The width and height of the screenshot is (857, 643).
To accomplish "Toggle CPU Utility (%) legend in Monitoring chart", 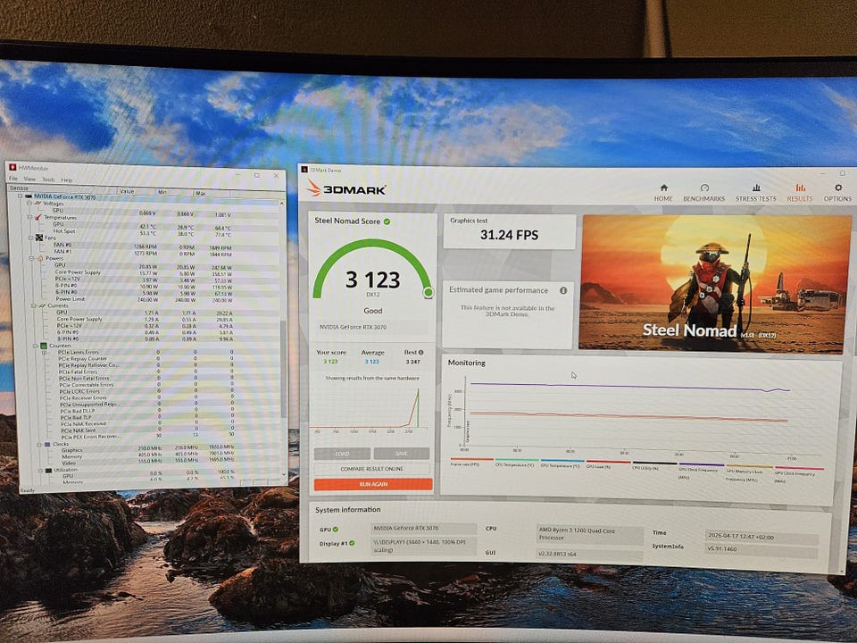I will (x=653, y=465).
